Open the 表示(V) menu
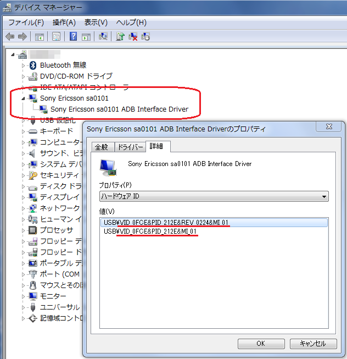Viewport: 347px width, 359px height. click(x=96, y=23)
